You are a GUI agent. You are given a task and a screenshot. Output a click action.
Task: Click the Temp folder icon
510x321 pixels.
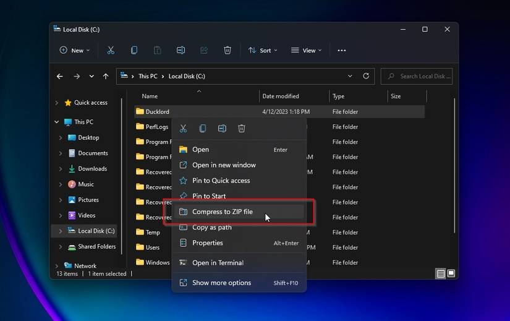(140, 232)
